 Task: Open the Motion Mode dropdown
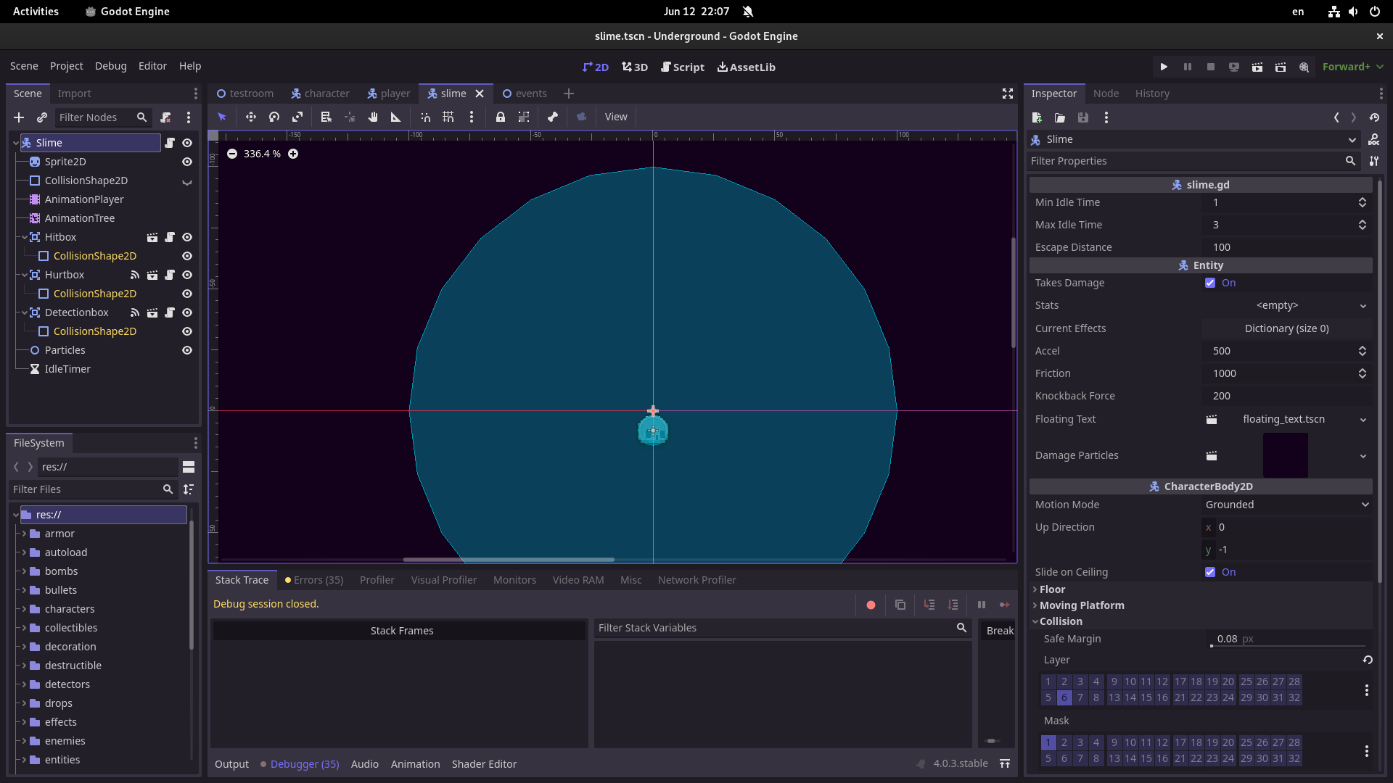[1288, 504]
